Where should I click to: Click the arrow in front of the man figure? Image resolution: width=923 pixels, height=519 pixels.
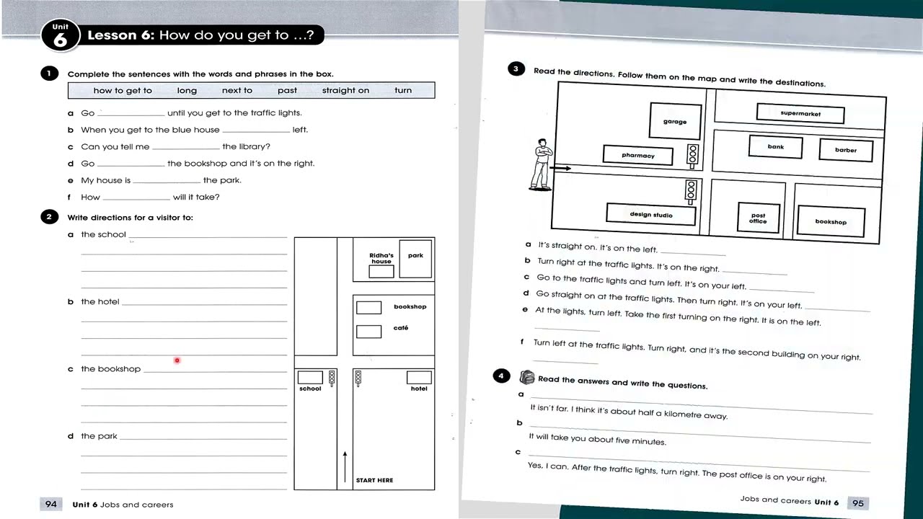pos(561,169)
